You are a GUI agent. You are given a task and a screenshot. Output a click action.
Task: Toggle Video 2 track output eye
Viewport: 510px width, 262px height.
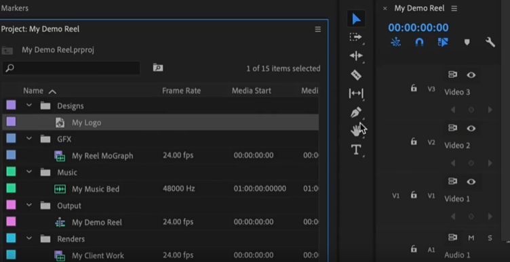471,129
